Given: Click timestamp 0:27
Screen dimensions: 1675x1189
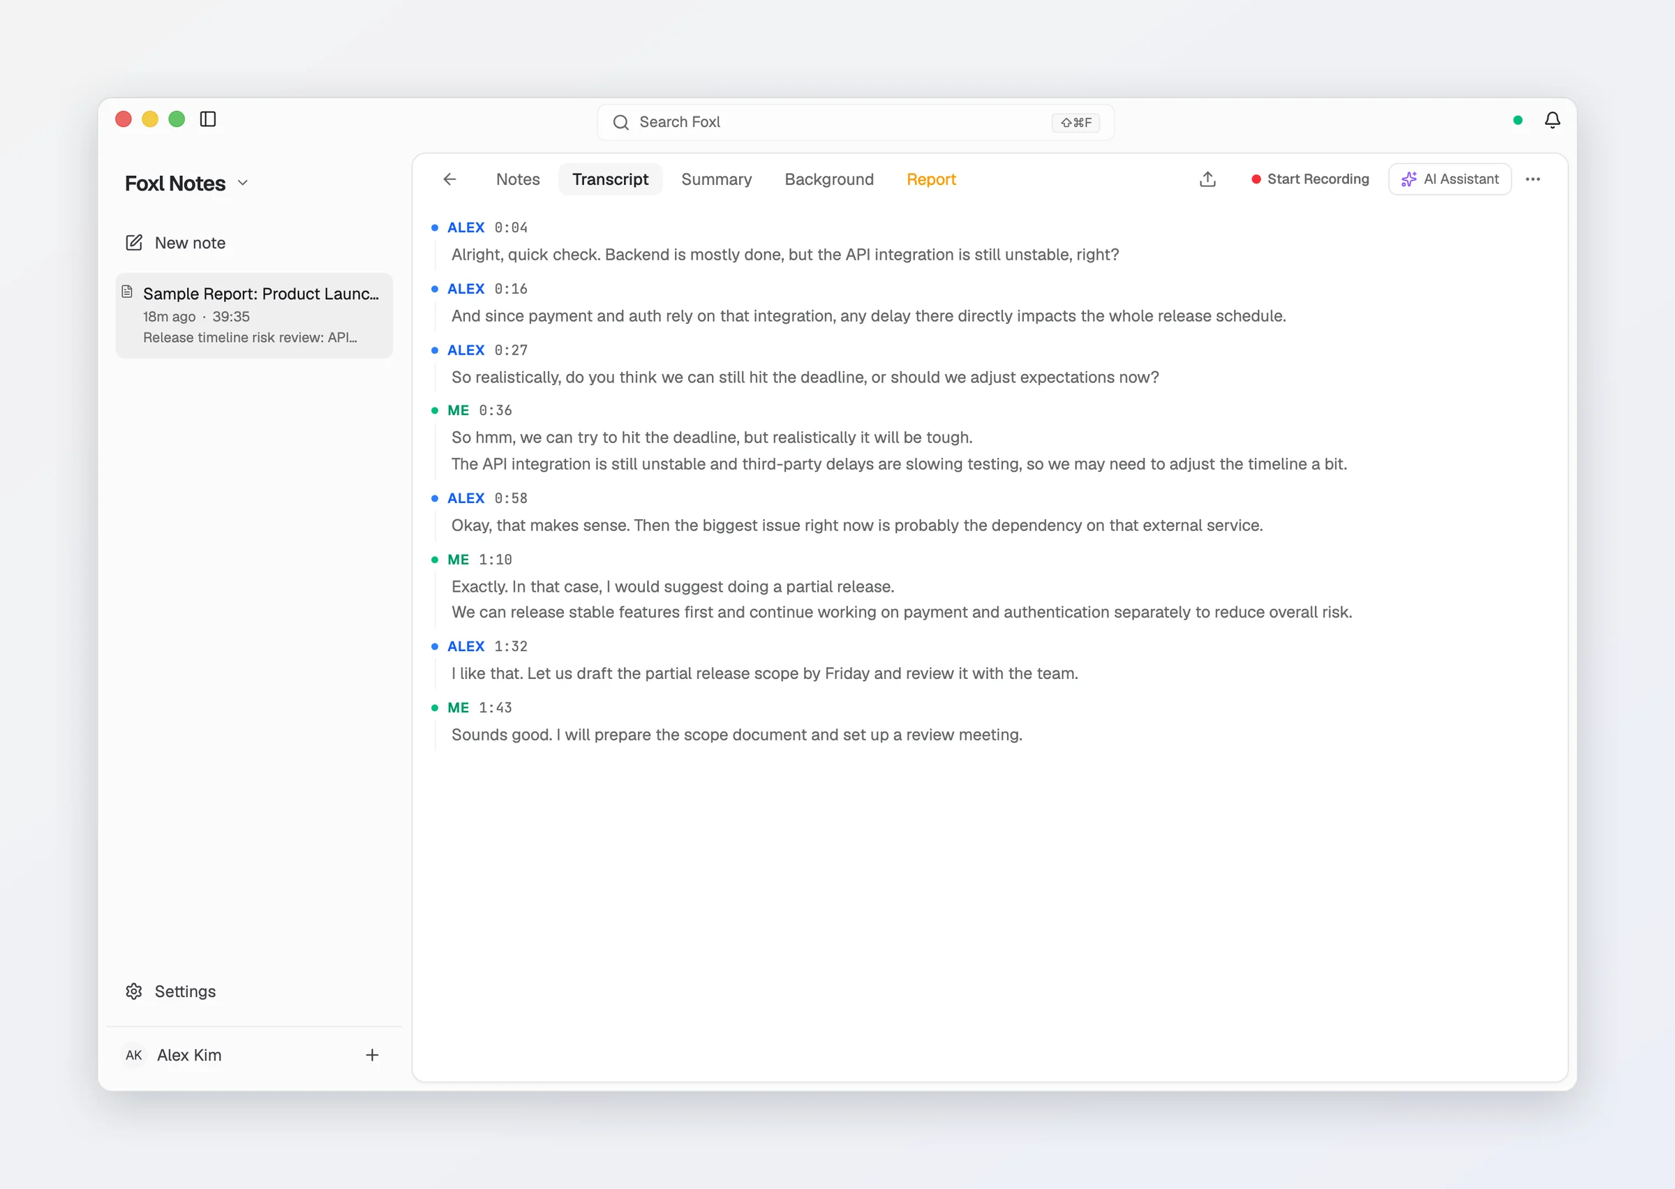Looking at the screenshot, I should 511,351.
